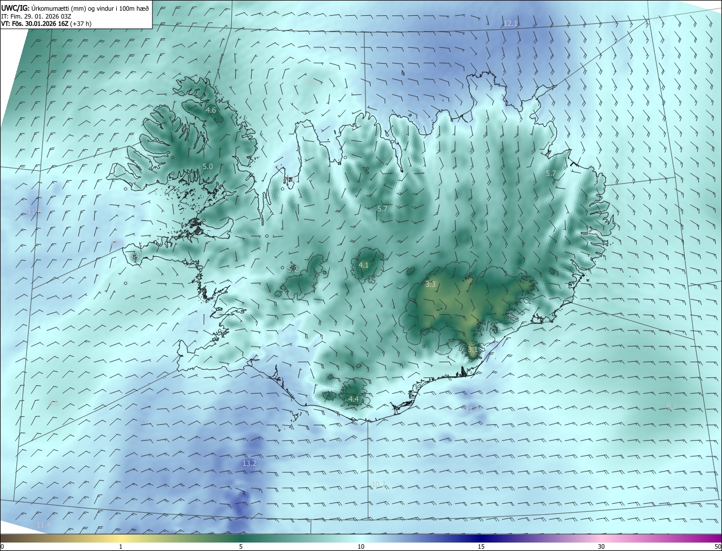The width and height of the screenshot is (722, 551).
Task: Click the 3.1 value at Vatnajökull's southern tip
Action: coord(473,349)
